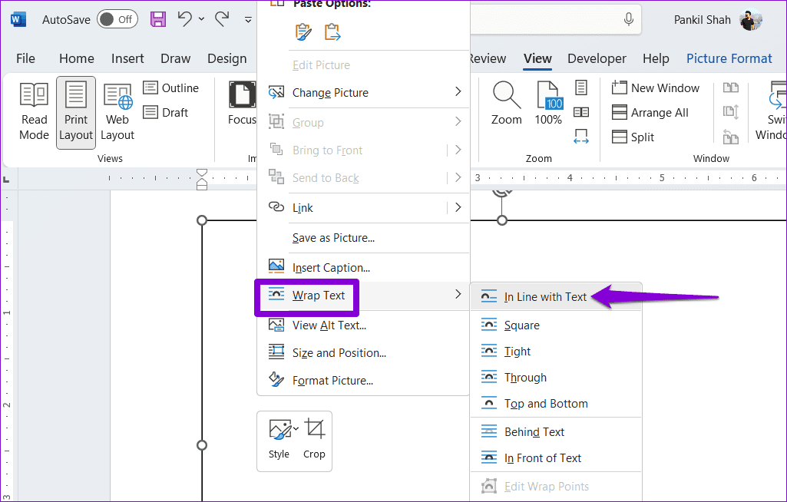Select Format Picture from the menu

tap(331, 380)
